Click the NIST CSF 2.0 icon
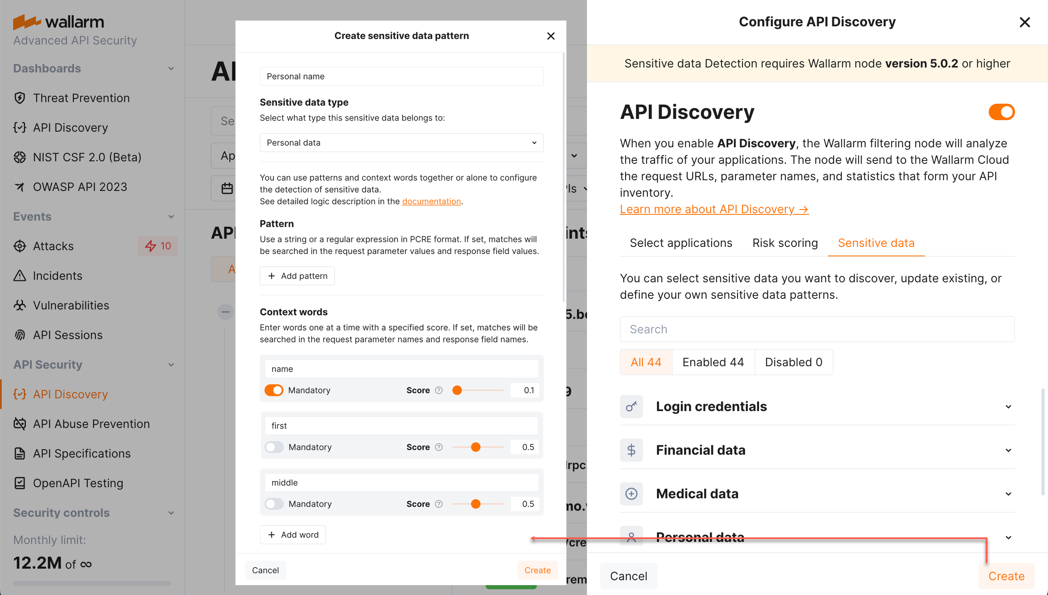Image resolution: width=1048 pixels, height=595 pixels. click(19, 157)
